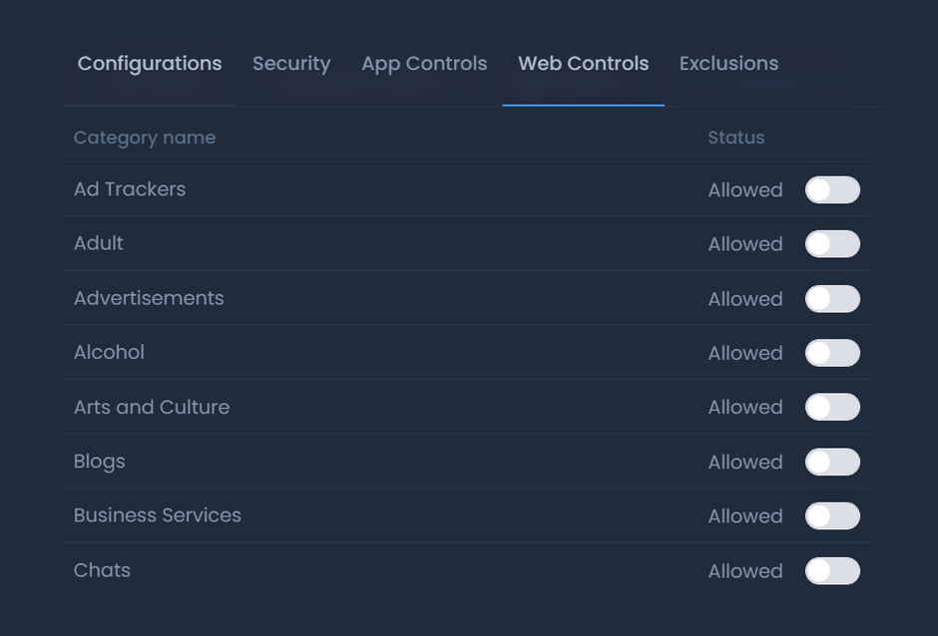Toggle the Business Services switch
The height and width of the screenshot is (636, 938).
click(x=832, y=515)
